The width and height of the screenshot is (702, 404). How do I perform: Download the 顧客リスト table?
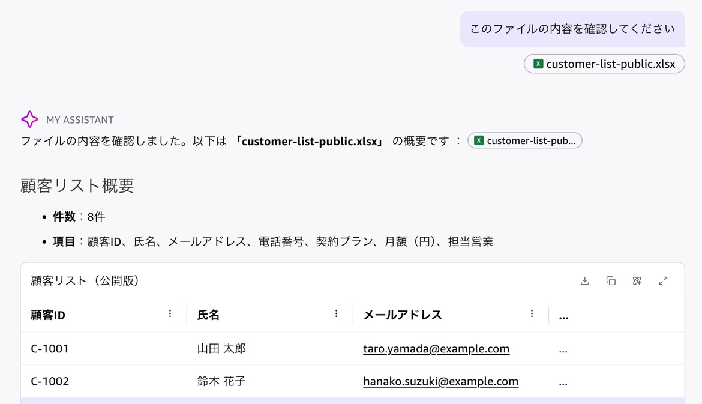pos(585,281)
